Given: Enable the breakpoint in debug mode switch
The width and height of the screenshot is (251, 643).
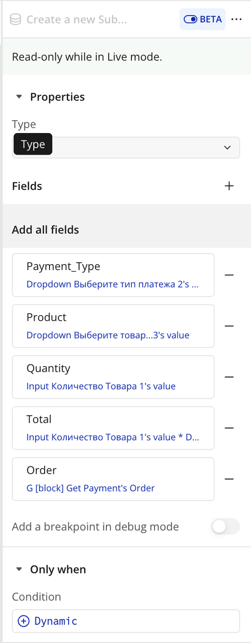Looking at the screenshot, I should pos(226,527).
